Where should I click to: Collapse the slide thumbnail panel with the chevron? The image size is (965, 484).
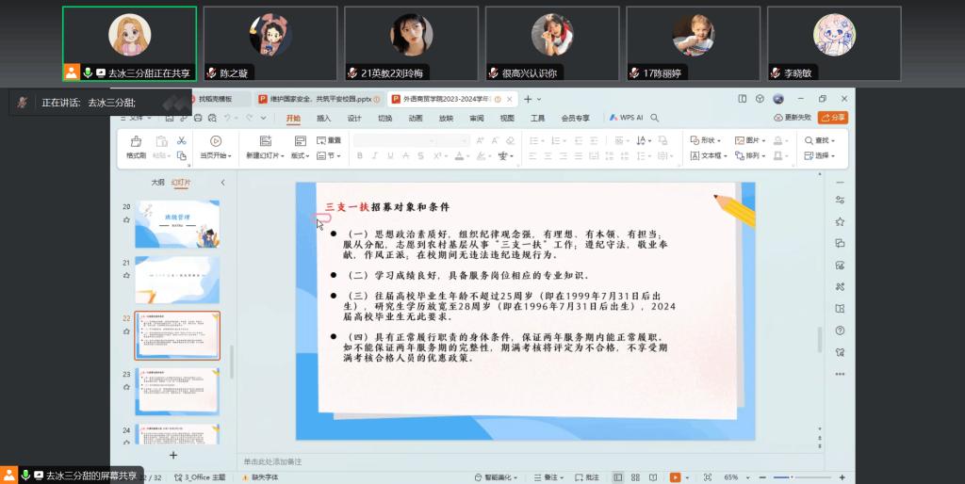tap(222, 183)
